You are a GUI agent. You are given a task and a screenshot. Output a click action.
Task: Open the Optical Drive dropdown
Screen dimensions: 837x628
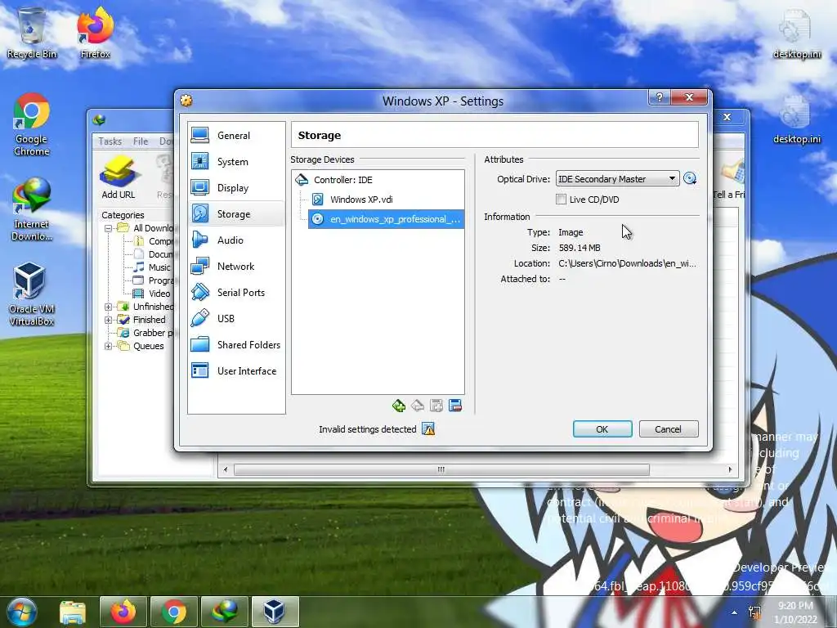tap(617, 179)
